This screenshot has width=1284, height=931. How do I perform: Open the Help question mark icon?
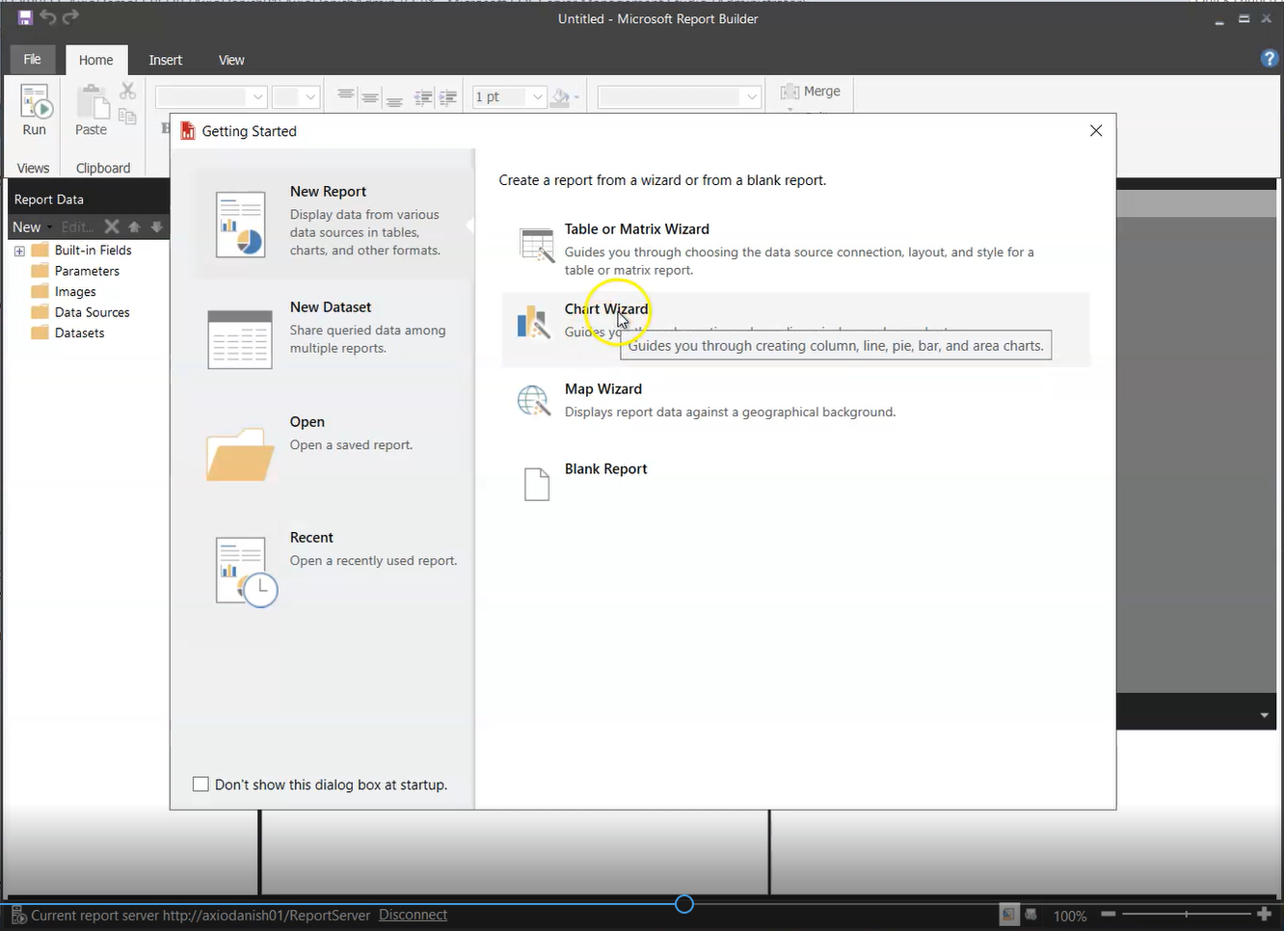pyautogui.click(x=1269, y=59)
